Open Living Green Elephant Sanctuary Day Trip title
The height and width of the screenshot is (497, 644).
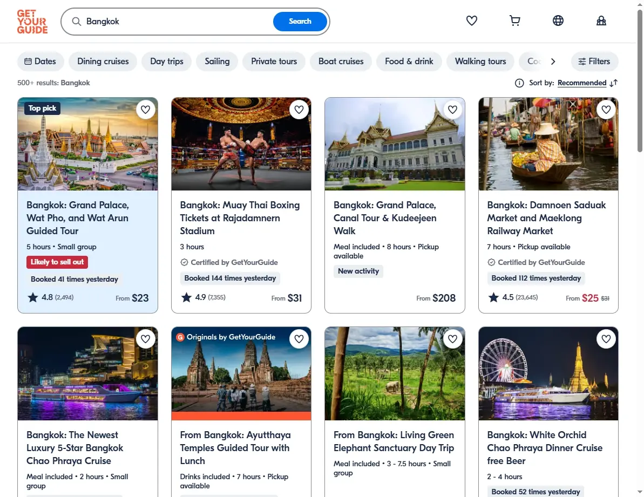[394, 441]
